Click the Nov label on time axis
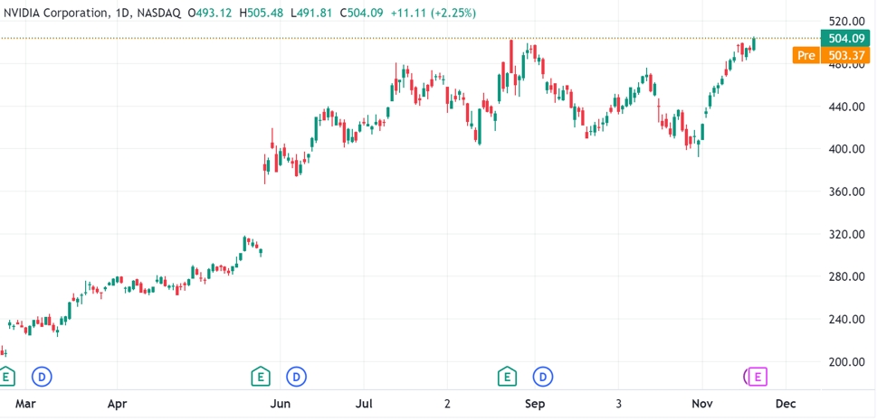The width and height of the screenshot is (877, 420). click(x=701, y=403)
